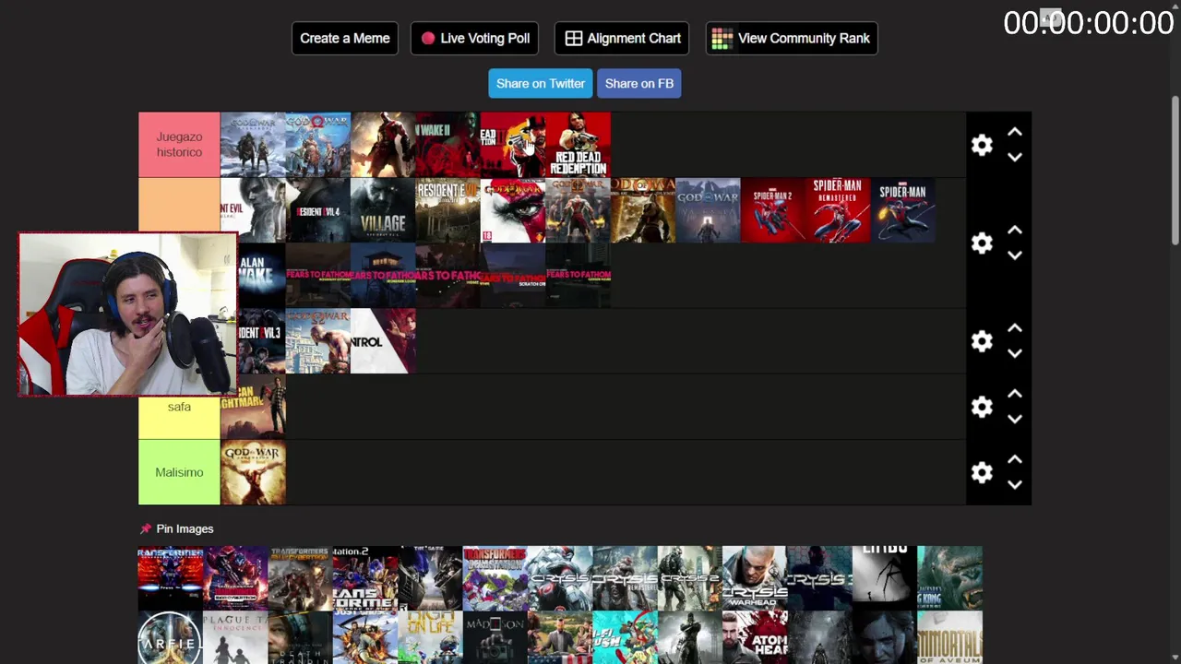1181x664 pixels.
Task: Select the Spider-Man Miles Morales dark cover
Action: 902,210
